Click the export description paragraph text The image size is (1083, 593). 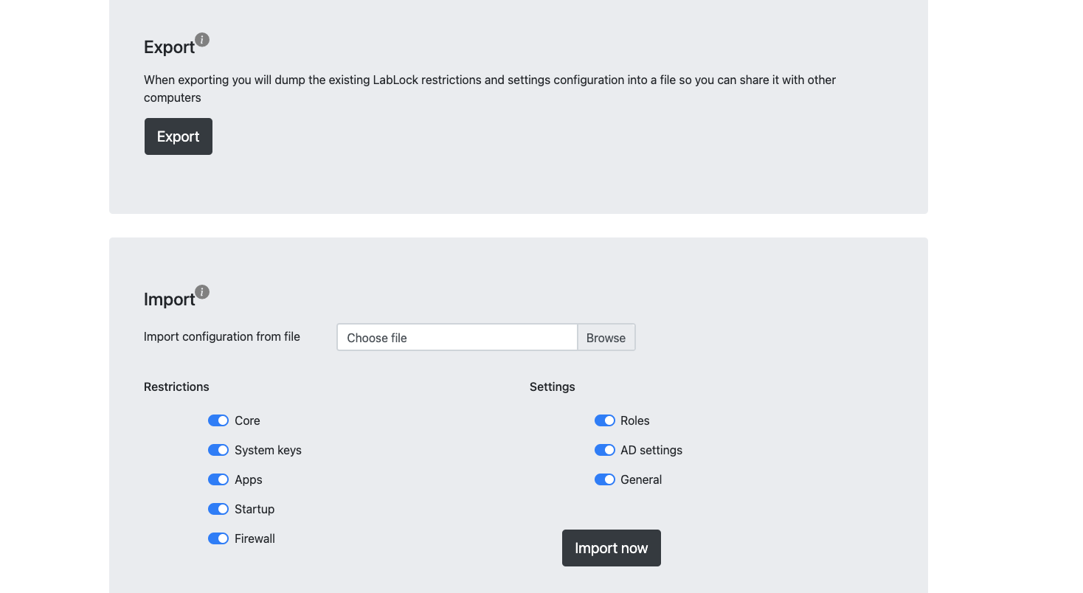point(490,89)
